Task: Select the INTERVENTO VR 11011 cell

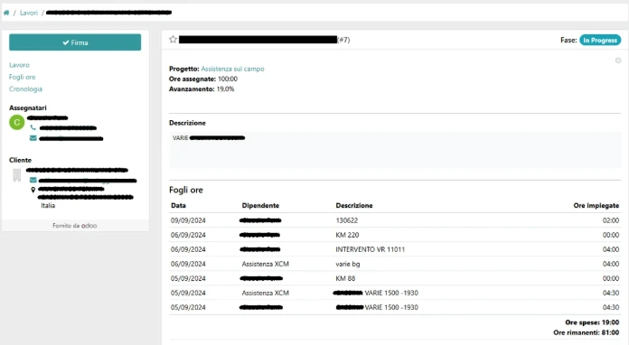Action: [x=371, y=249]
